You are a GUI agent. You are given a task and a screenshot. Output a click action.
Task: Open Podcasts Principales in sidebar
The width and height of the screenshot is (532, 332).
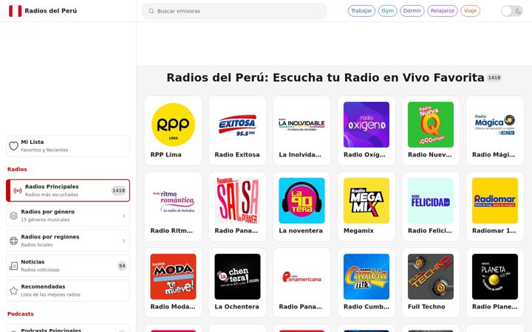(68, 329)
